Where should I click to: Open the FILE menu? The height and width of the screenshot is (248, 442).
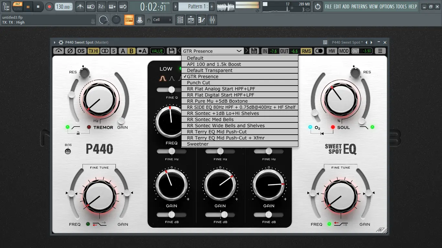click(328, 6)
